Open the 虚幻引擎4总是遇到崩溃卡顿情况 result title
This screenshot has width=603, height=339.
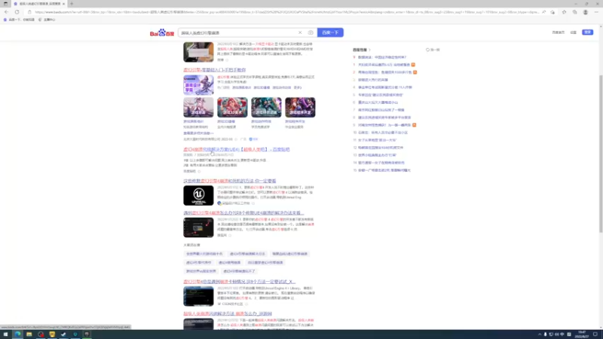(x=239, y=282)
